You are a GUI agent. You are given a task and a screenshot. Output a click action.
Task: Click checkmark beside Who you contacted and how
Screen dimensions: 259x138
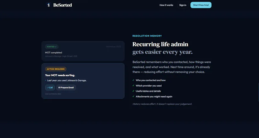click(x=133, y=80)
